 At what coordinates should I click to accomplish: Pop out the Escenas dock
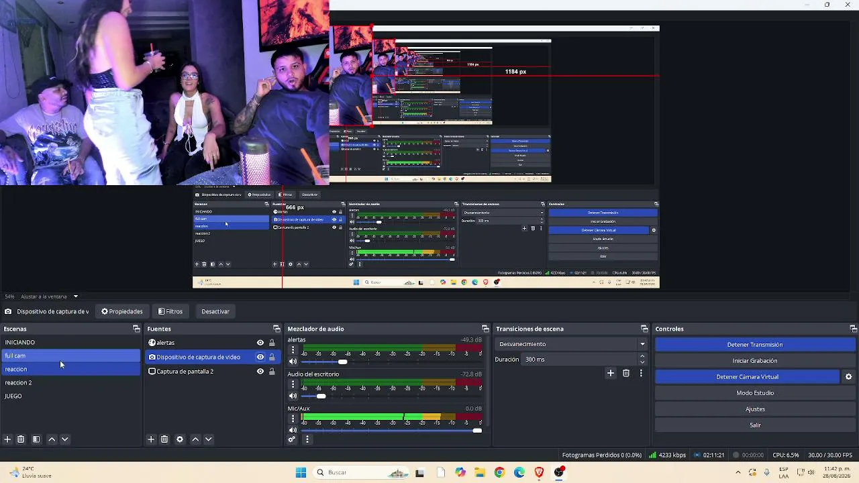pos(136,329)
